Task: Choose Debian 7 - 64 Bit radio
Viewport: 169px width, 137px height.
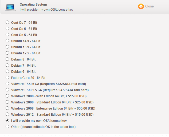Action: click(7, 66)
